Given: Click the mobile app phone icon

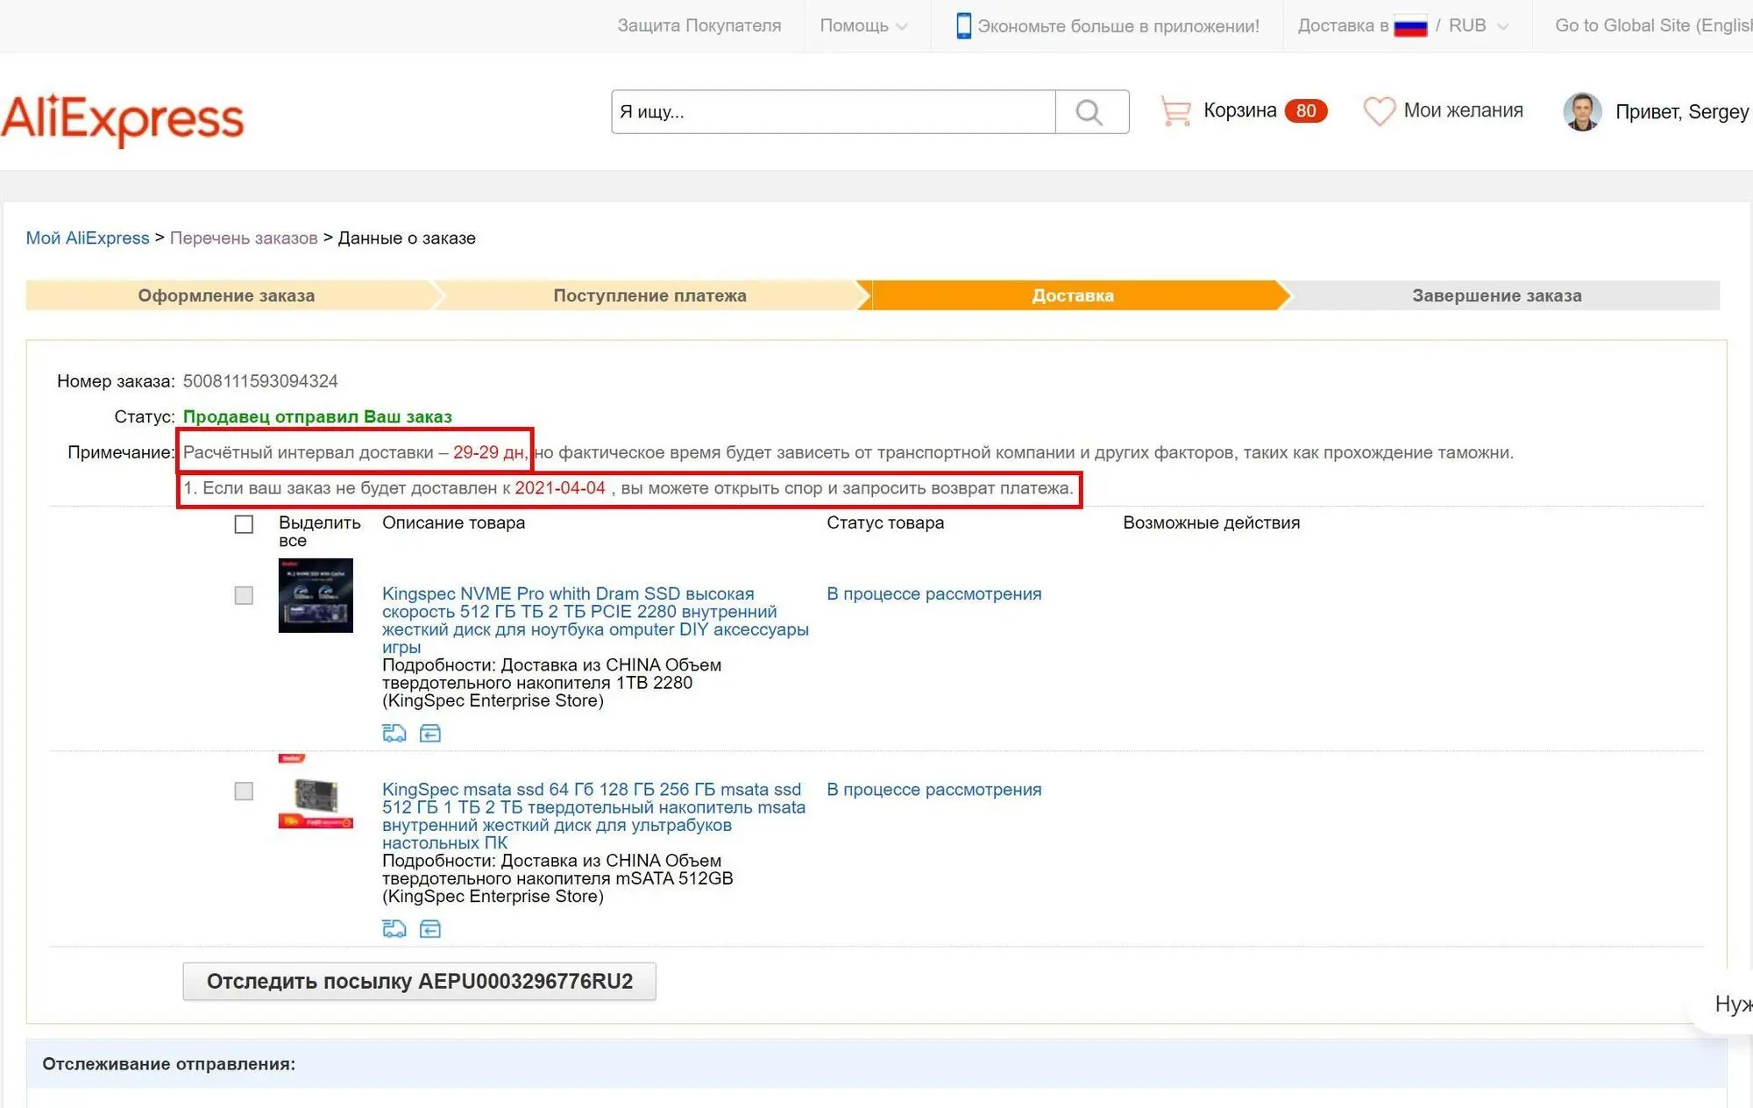Looking at the screenshot, I should pyautogui.click(x=963, y=25).
